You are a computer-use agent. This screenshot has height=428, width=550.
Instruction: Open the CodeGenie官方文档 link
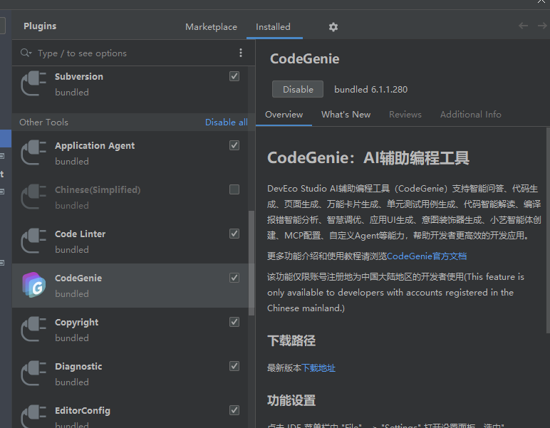coord(427,256)
